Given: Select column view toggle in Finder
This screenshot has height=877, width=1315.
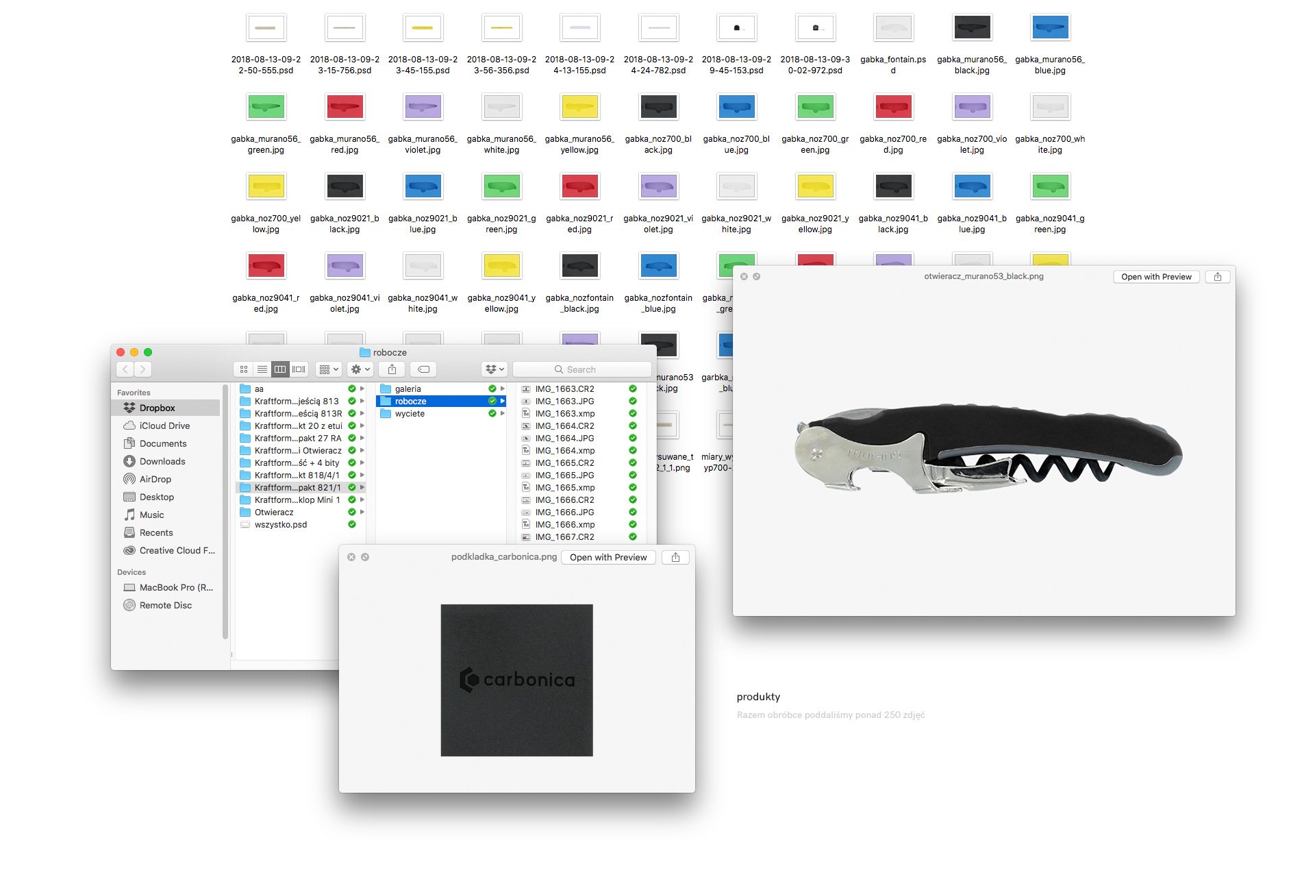Looking at the screenshot, I should point(280,369).
